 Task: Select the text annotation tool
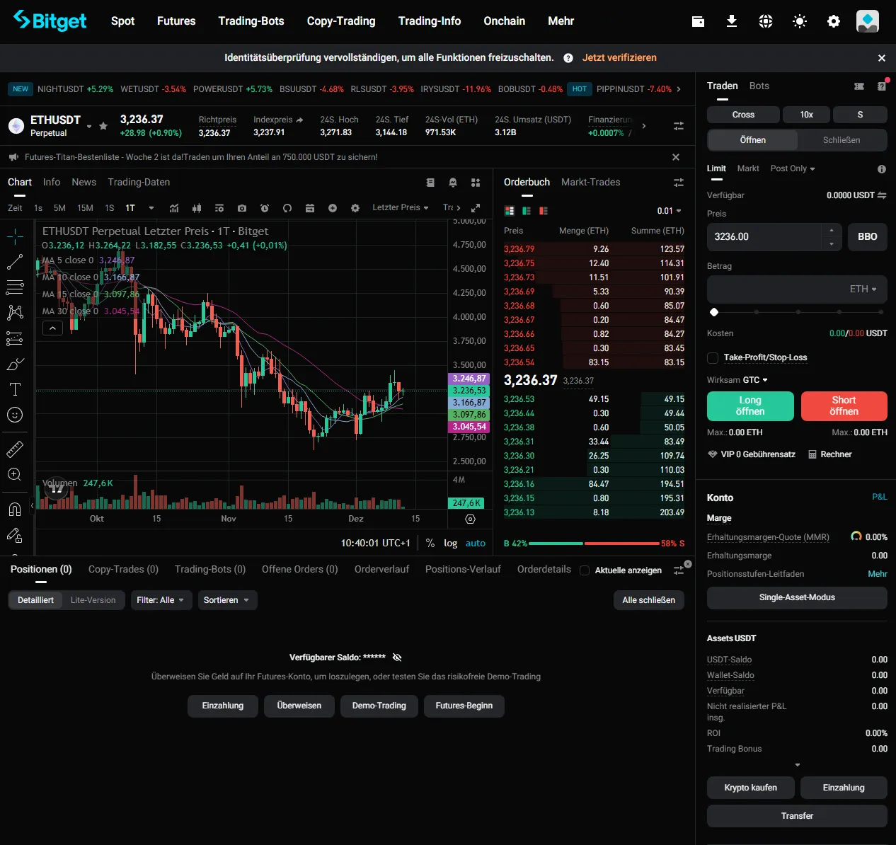(x=15, y=389)
